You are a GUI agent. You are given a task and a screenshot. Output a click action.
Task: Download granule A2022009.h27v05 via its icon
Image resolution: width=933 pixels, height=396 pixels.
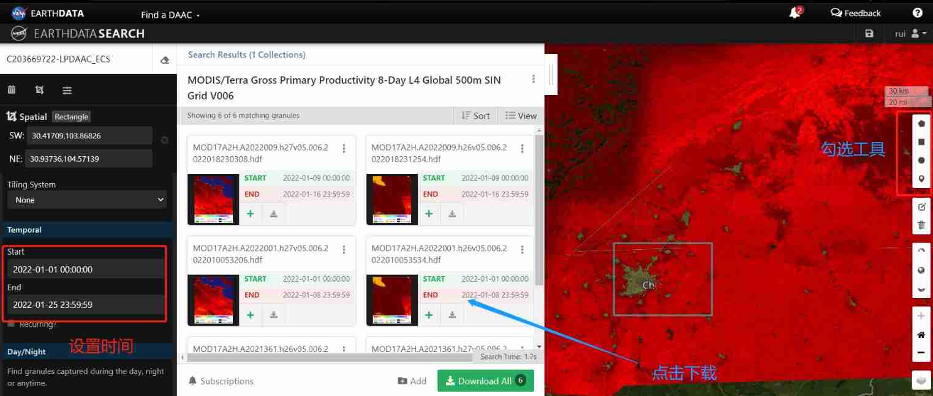(274, 214)
